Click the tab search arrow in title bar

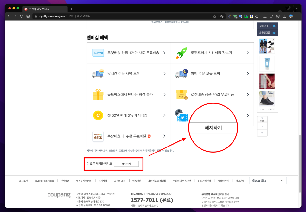click(x=296, y=8)
